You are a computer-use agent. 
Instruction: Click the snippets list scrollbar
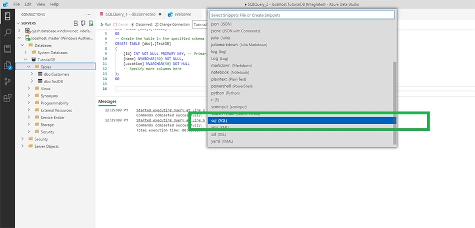[x=395, y=103]
